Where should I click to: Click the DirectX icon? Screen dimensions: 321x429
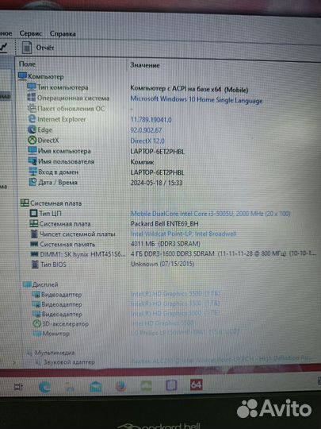pos(32,140)
